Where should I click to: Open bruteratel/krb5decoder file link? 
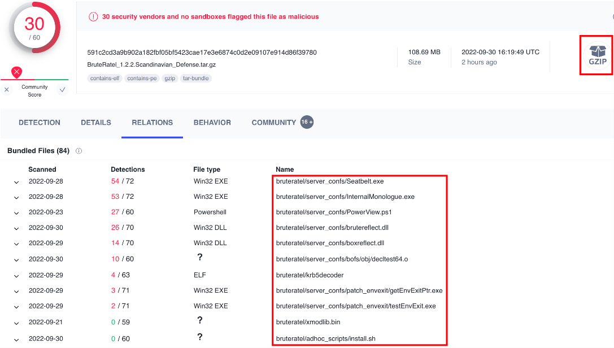(310, 275)
